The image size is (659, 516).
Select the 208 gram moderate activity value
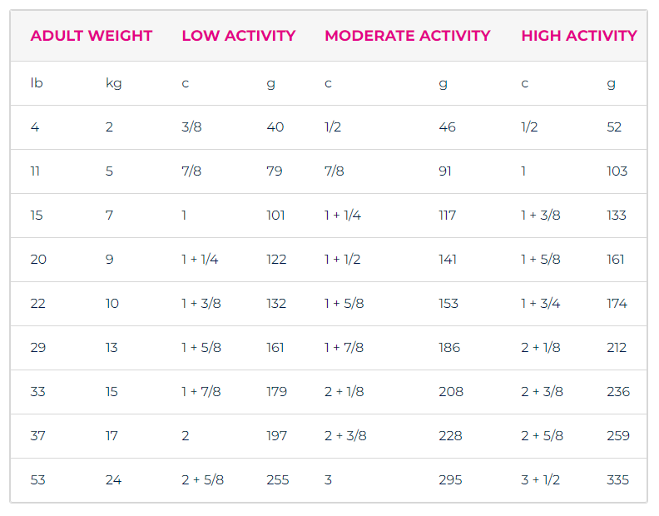point(451,392)
